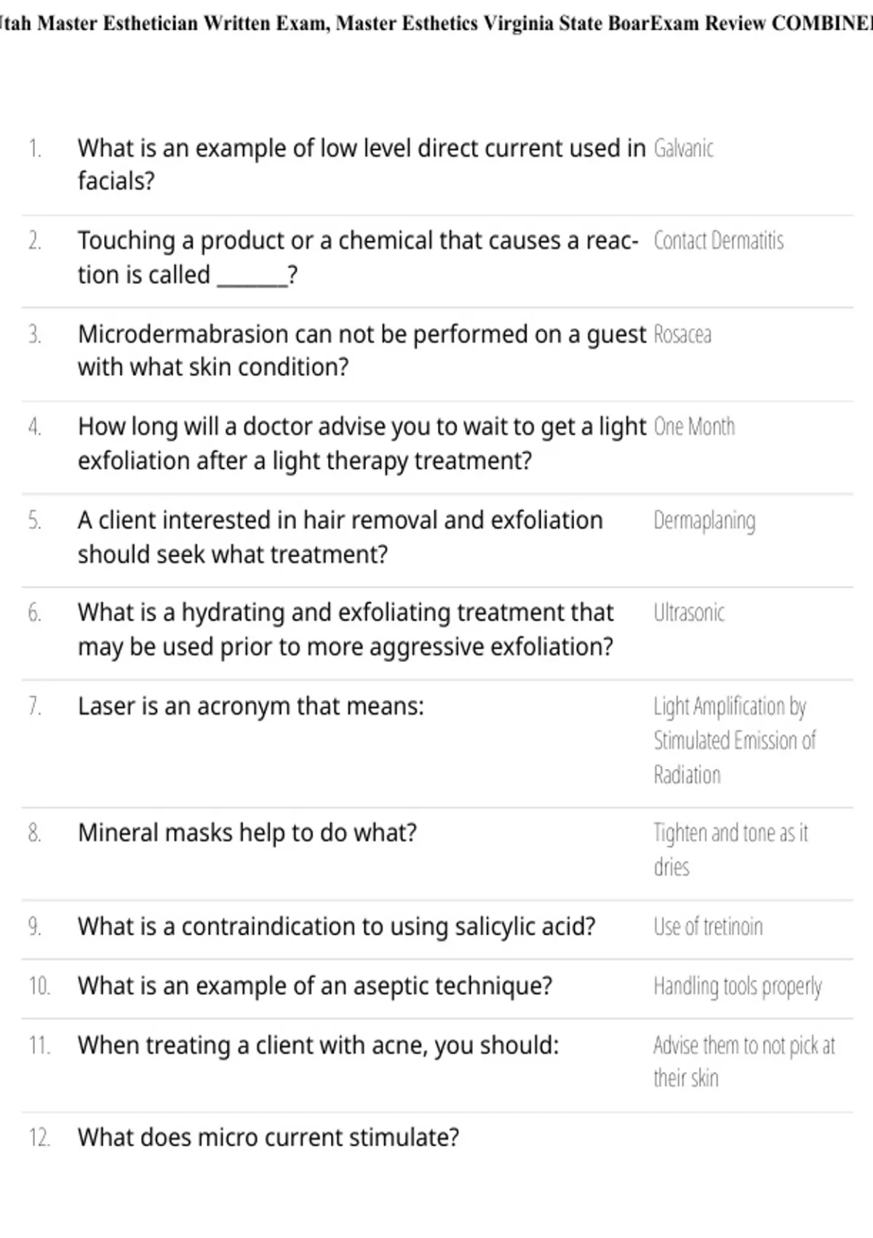Click the document title header text
The image size is (873, 1238).
[x=436, y=23]
